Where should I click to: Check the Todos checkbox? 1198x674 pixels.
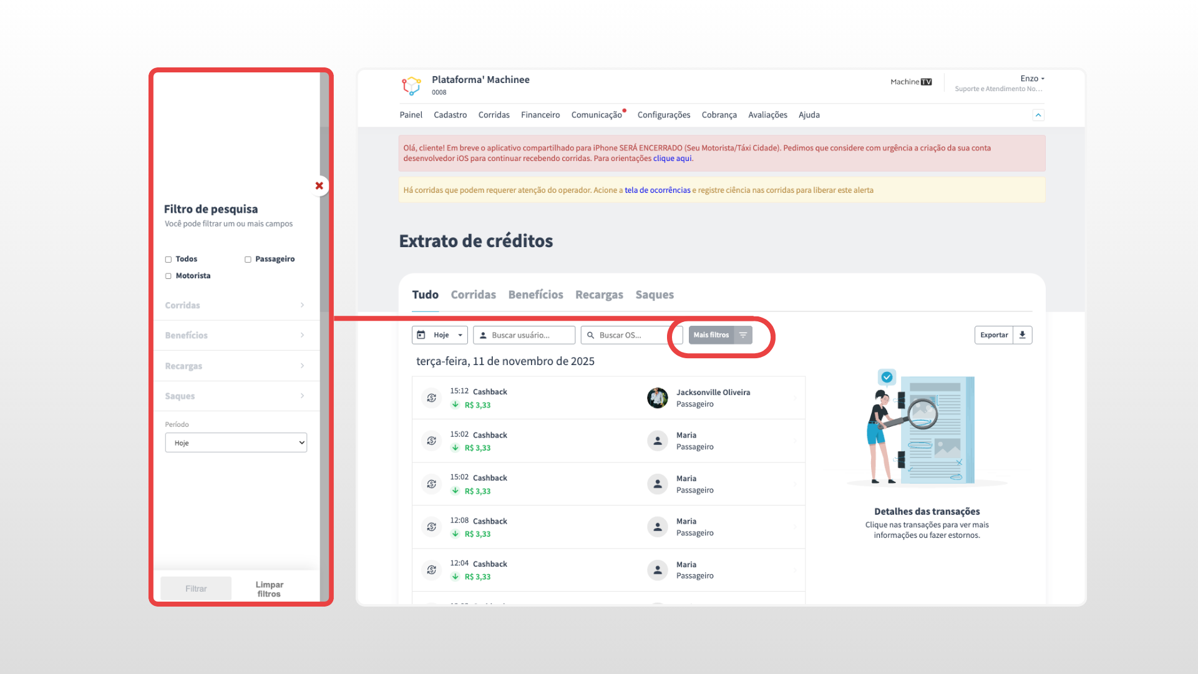168,260
